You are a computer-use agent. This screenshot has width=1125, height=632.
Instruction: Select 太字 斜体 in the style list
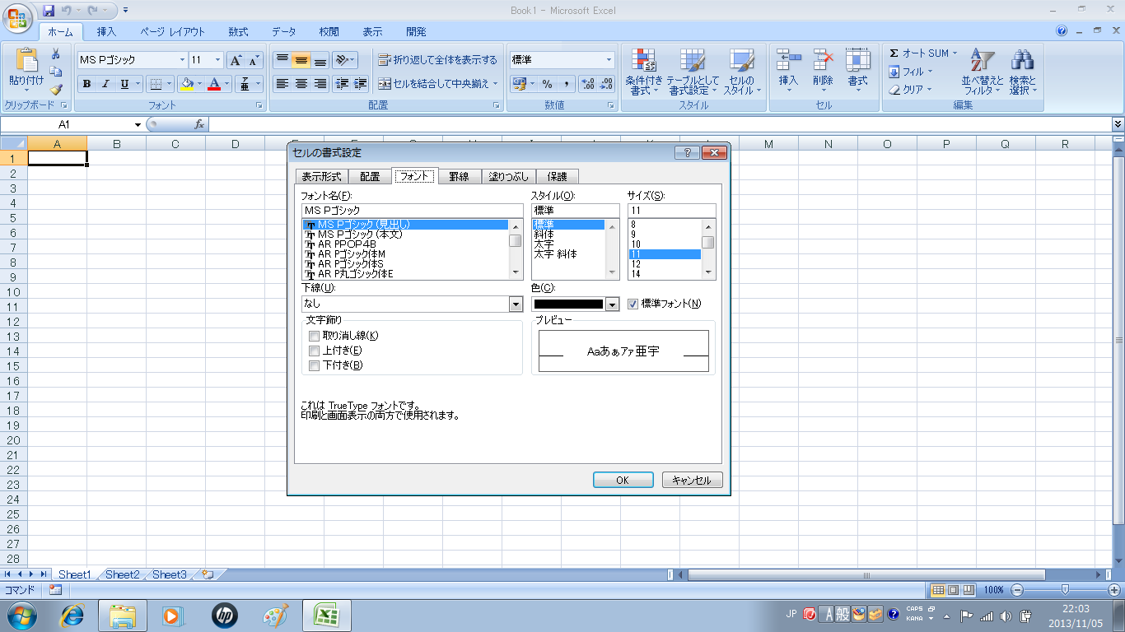pos(555,254)
